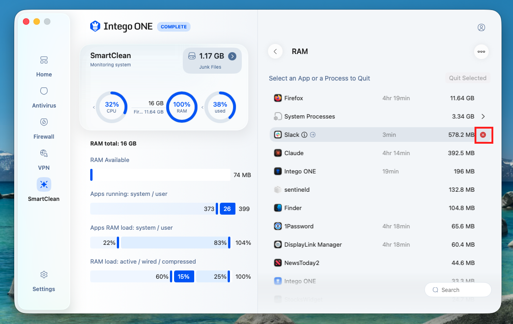Click the Search field in RAM list
513x324 pixels.
(458, 290)
